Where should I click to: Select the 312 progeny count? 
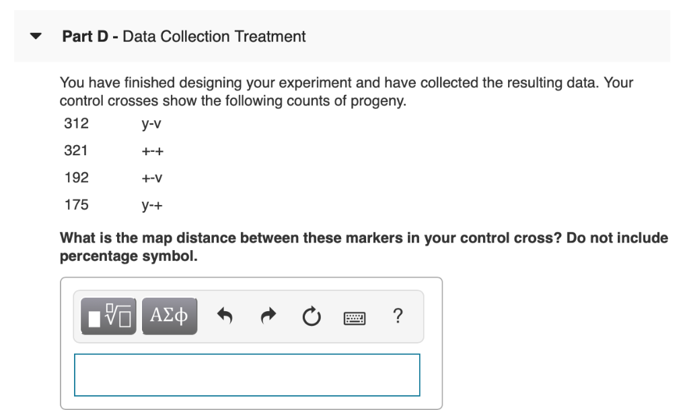[77, 124]
